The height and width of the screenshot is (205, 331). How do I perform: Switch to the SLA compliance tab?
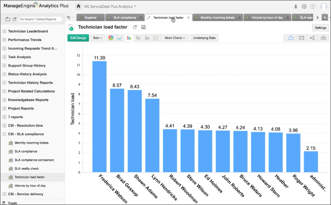[x=124, y=18]
